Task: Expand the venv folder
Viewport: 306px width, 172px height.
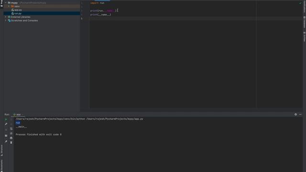Action: pyautogui.click(x=9, y=6)
